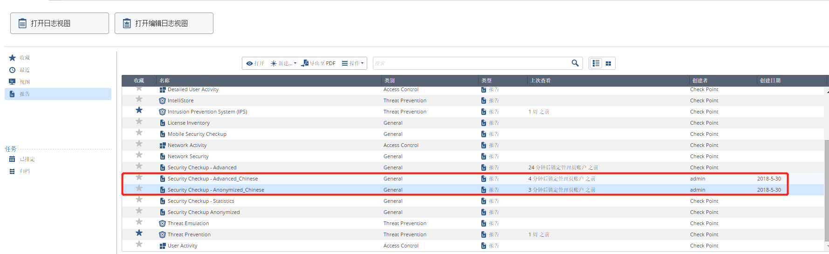Select the Threat Emulation report name
The height and width of the screenshot is (254, 829).
tap(188, 223)
